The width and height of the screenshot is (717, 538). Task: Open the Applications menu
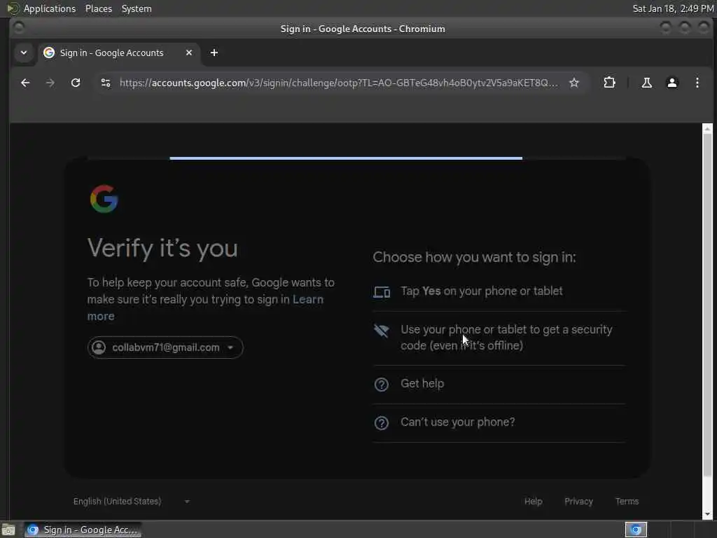pyautogui.click(x=50, y=8)
